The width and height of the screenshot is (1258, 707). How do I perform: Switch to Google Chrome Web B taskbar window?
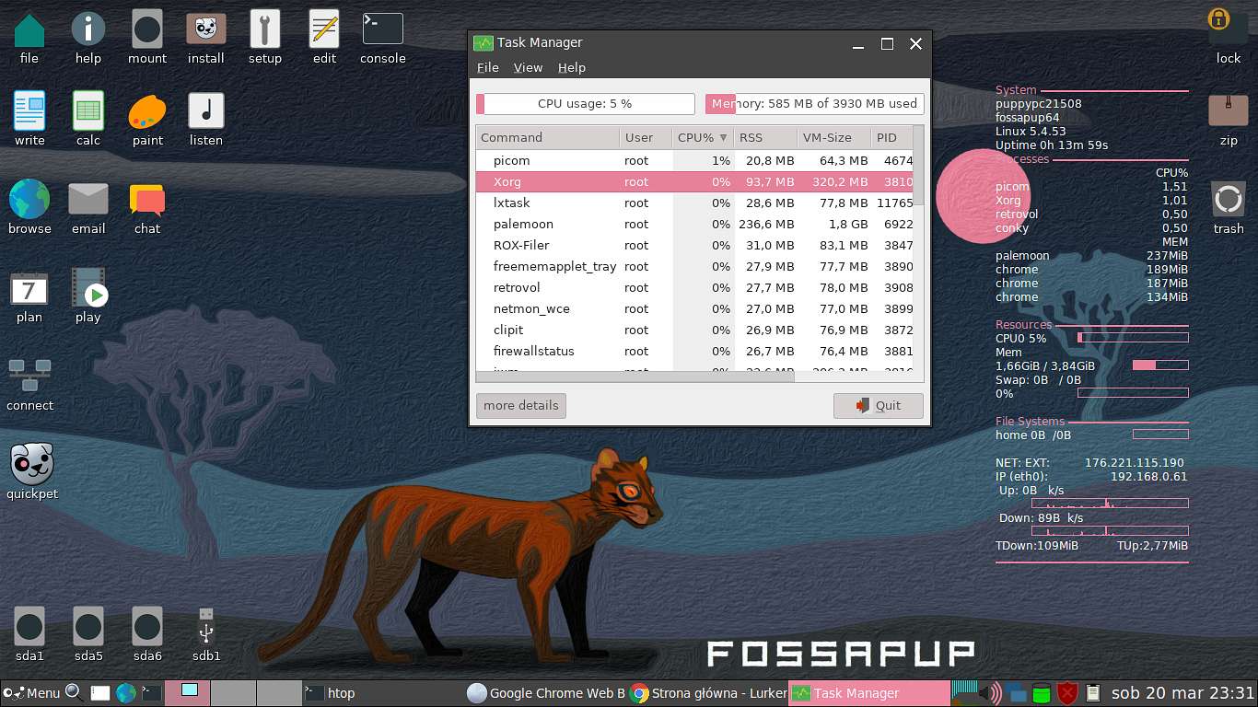[545, 692]
